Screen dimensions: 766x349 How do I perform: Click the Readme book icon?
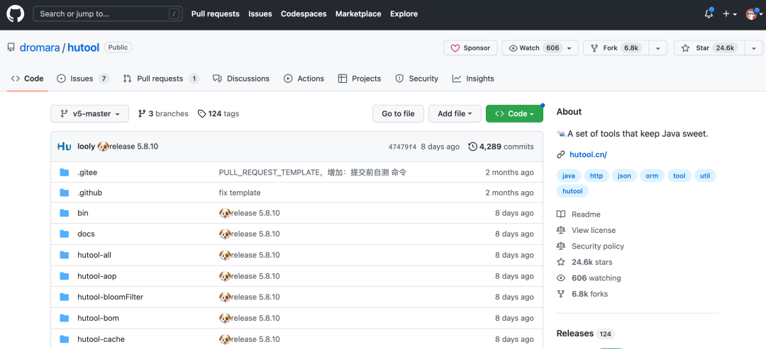click(561, 214)
